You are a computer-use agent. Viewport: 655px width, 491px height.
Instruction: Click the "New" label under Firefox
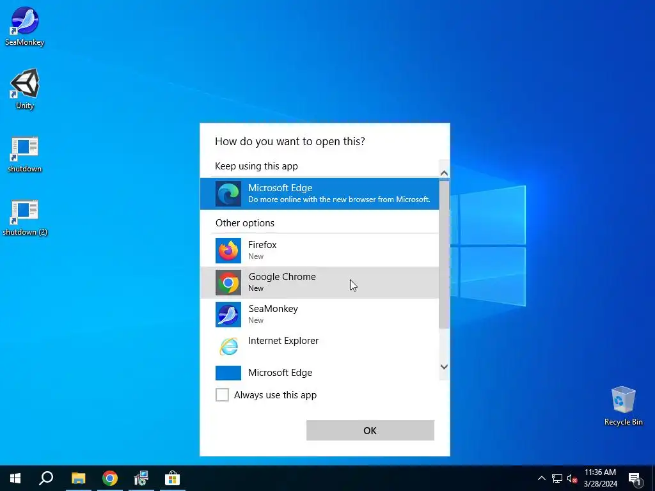[x=256, y=256]
